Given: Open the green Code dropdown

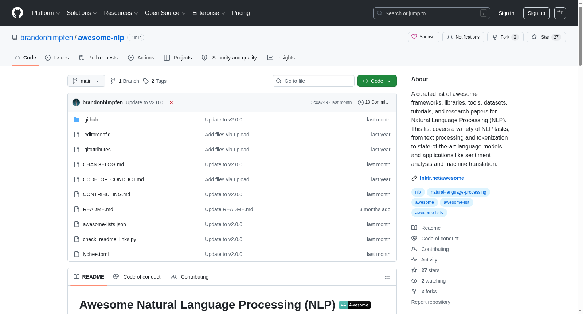Looking at the screenshot, I should pyautogui.click(x=377, y=81).
